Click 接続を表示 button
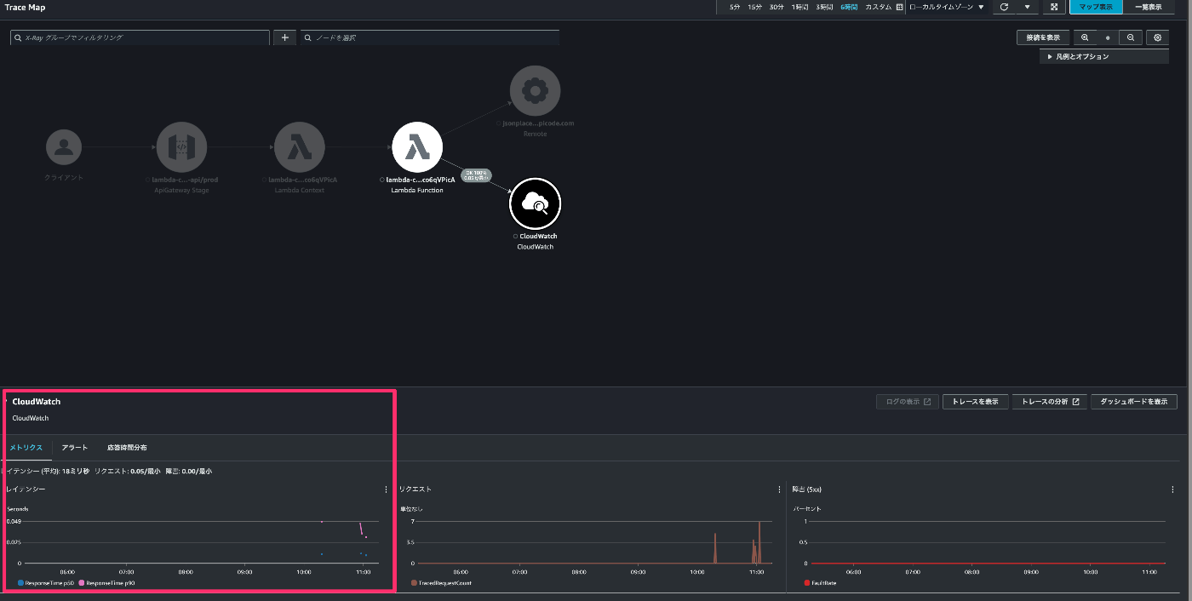The height and width of the screenshot is (601, 1192). (x=1043, y=38)
